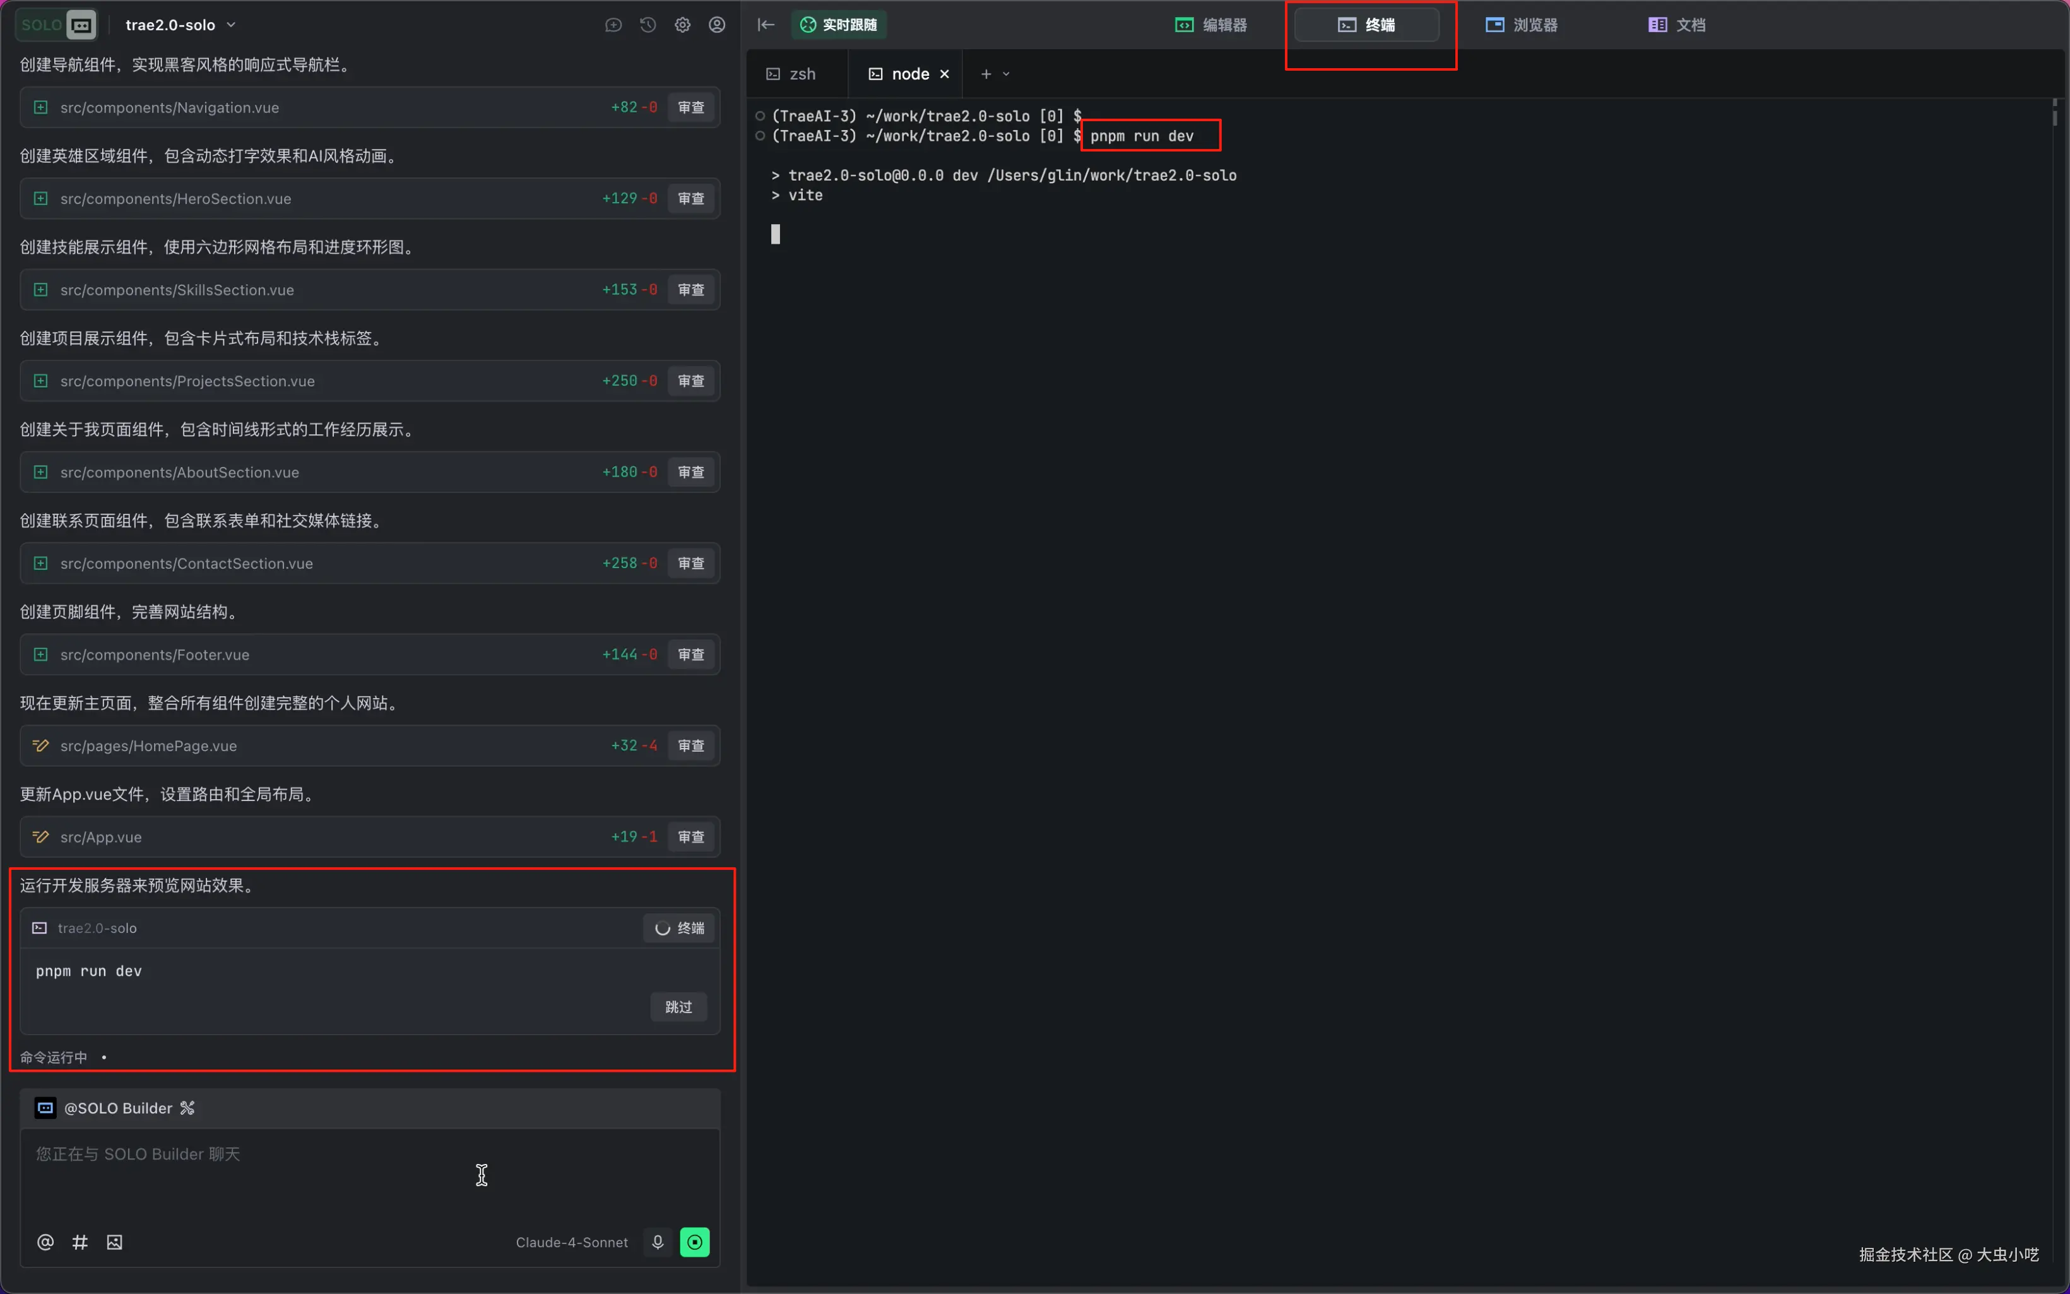Click the pnpm run dev command text in chat
Screen dimensions: 2070x1294
tap(89, 971)
